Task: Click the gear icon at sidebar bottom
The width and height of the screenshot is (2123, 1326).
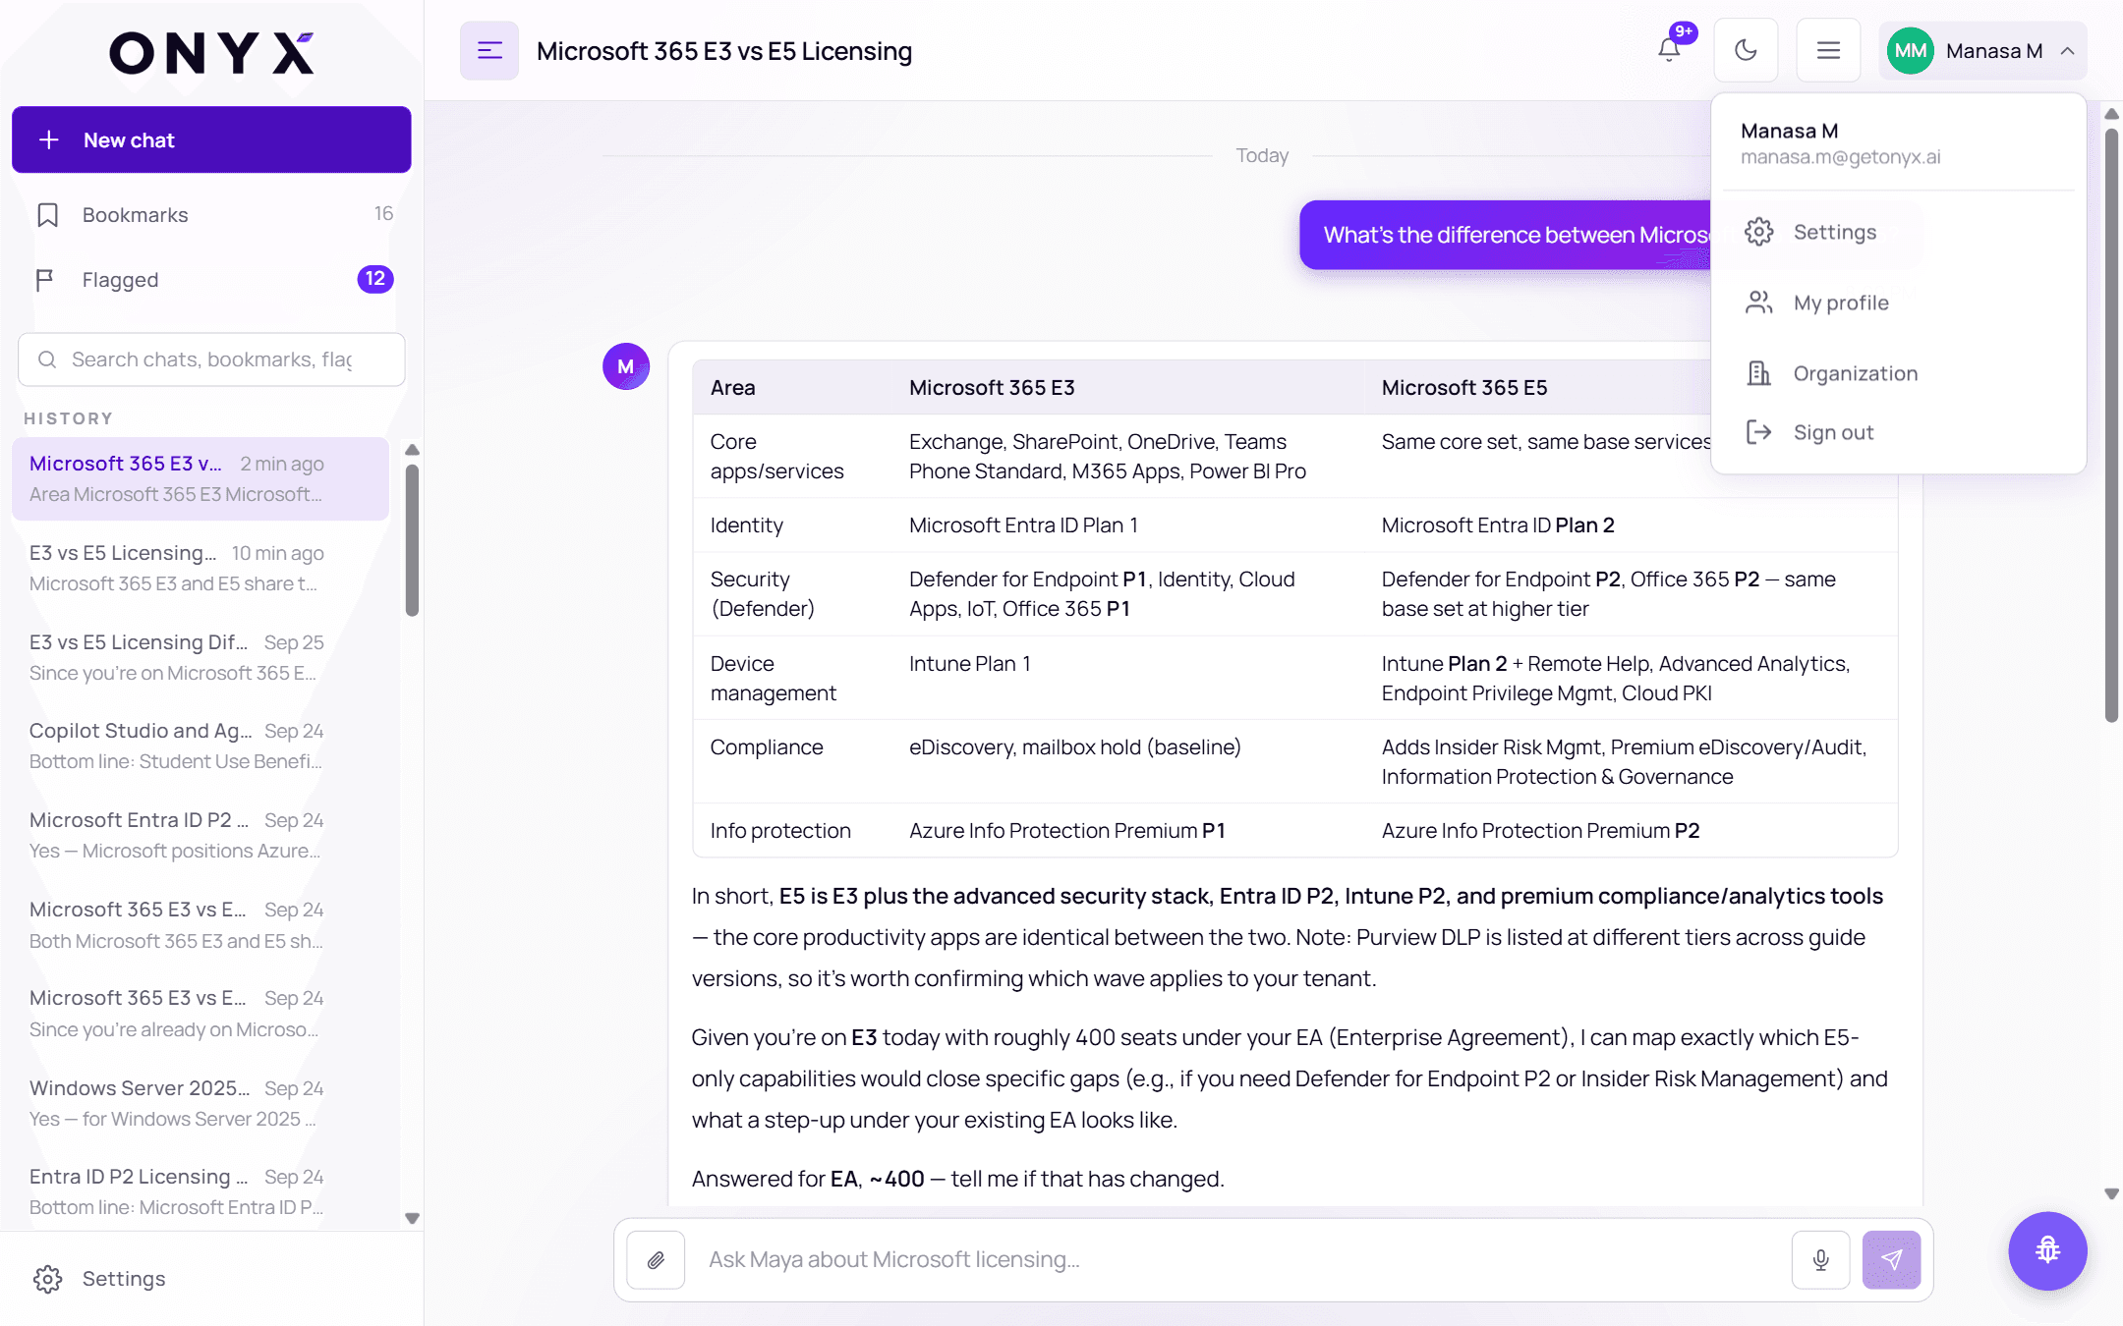Action: click(x=47, y=1279)
